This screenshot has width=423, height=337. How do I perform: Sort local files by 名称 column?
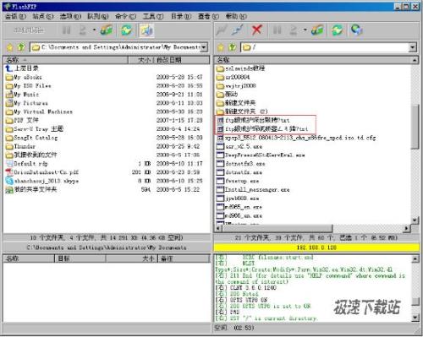66,60
